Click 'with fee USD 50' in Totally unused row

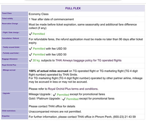click(56, 49)
